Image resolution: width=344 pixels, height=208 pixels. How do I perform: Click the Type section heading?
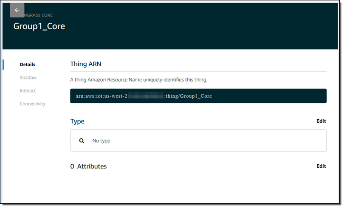77,121
